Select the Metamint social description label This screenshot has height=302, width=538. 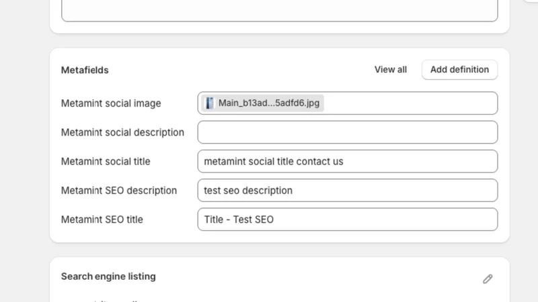(122, 132)
